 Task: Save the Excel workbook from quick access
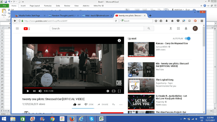6,2
